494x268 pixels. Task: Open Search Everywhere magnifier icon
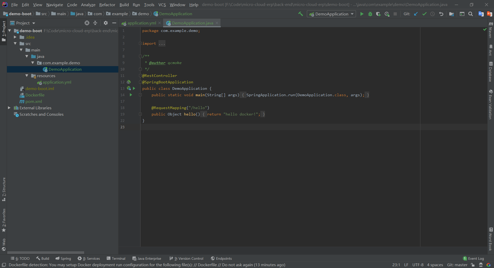pos(471,14)
